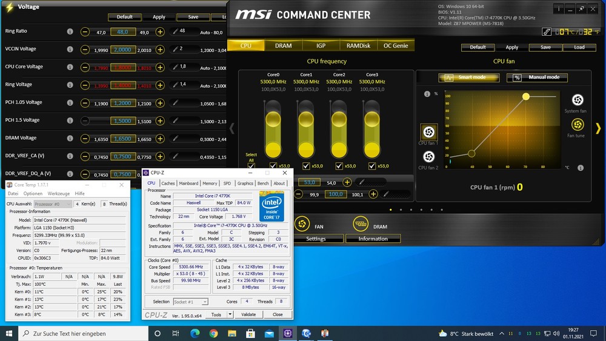Screen dimensions: 606x341
Task: Click the left arrow beside CPU frequency
Action: pyautogui.click(x=232, y=128)
